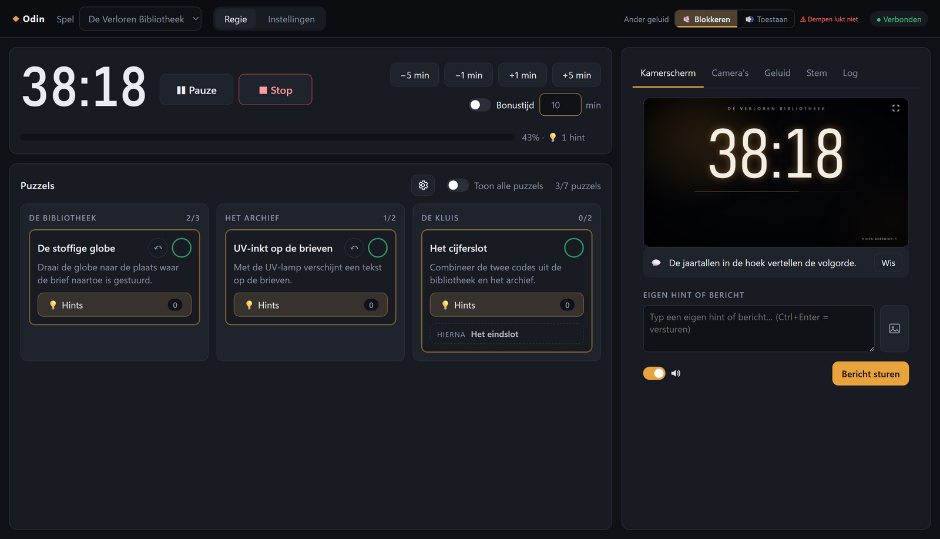Select the Regie tab

pos(236,19)
